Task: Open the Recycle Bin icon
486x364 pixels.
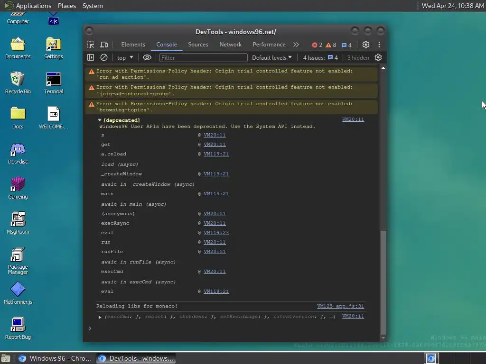Action: 18,82
